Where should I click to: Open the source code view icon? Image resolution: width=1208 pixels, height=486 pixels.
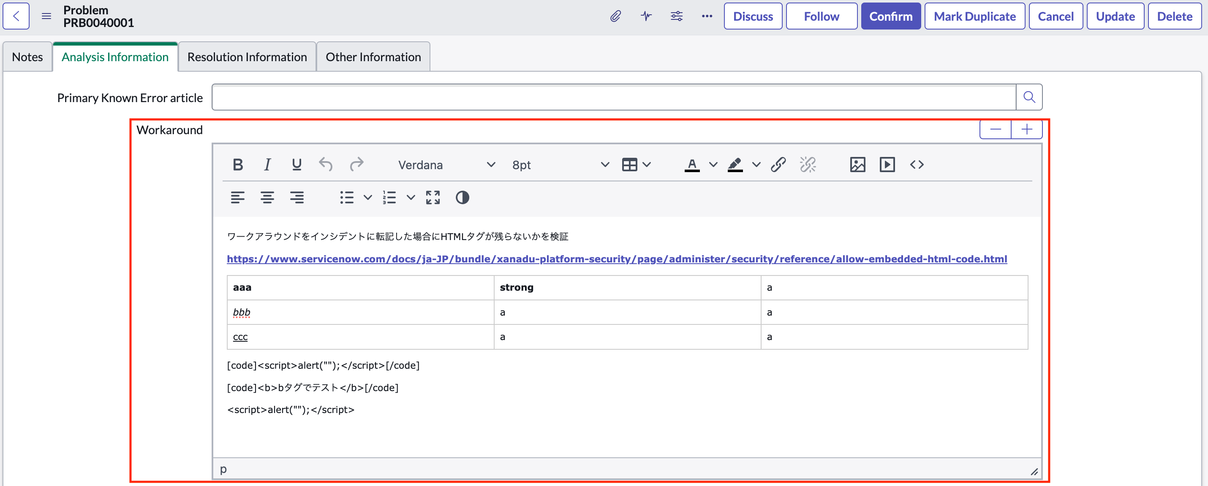[916, 165]
